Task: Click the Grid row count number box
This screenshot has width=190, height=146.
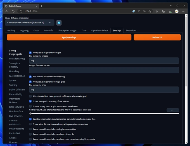Action: point(173,110)
